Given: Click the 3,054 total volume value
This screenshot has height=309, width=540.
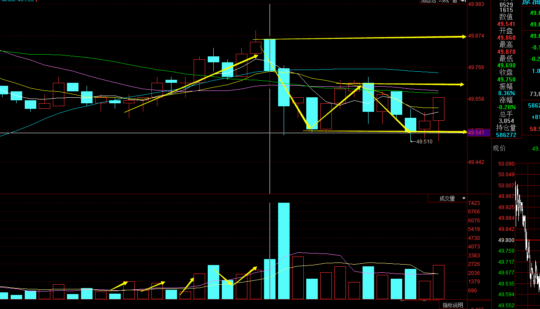Looking at the screenshot, I should [506, 121].
